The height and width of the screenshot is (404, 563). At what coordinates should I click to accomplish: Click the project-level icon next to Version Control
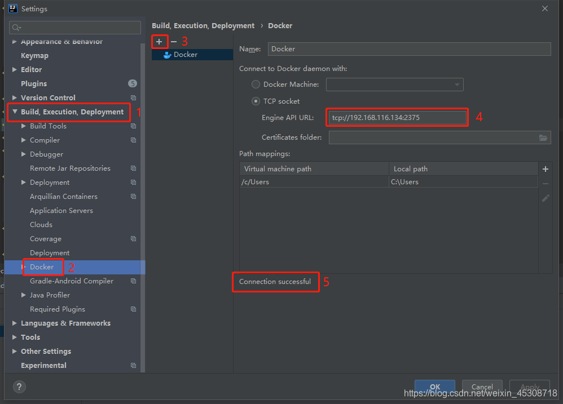(x=133, y=98)
